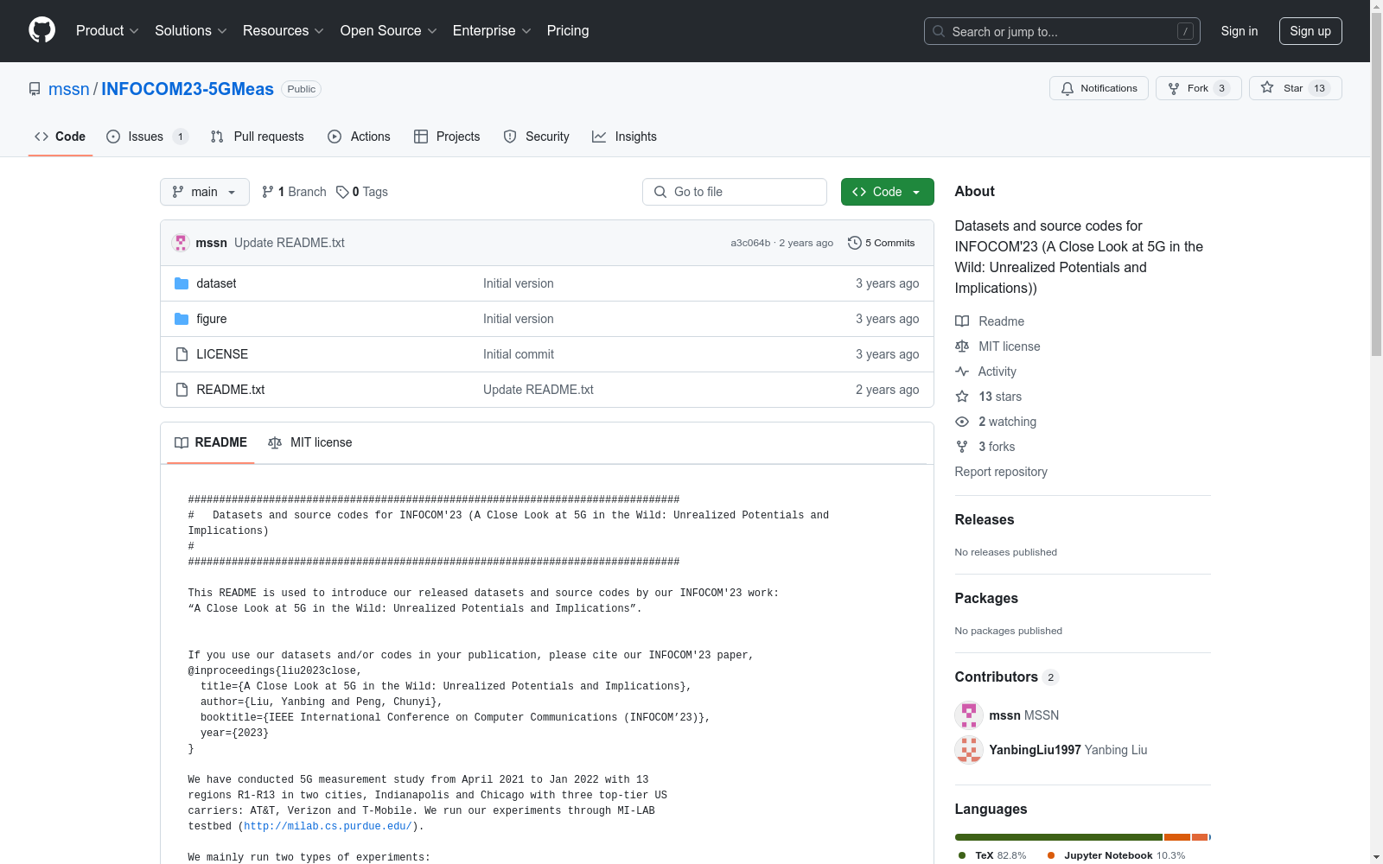
Task: Open the 1 Branch link
Action: point(294,192)
